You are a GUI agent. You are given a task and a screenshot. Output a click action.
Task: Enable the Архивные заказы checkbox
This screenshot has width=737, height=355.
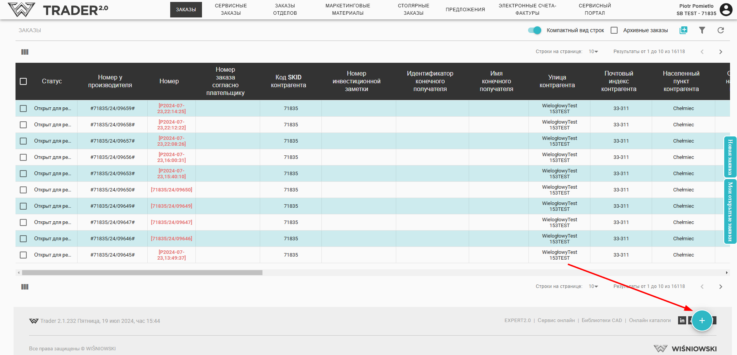[x=614, y=30]
